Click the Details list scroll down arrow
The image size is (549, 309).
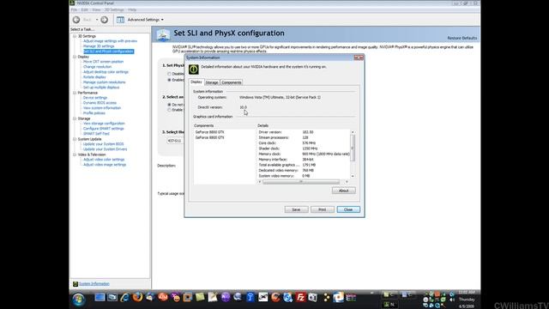(353, 176)
